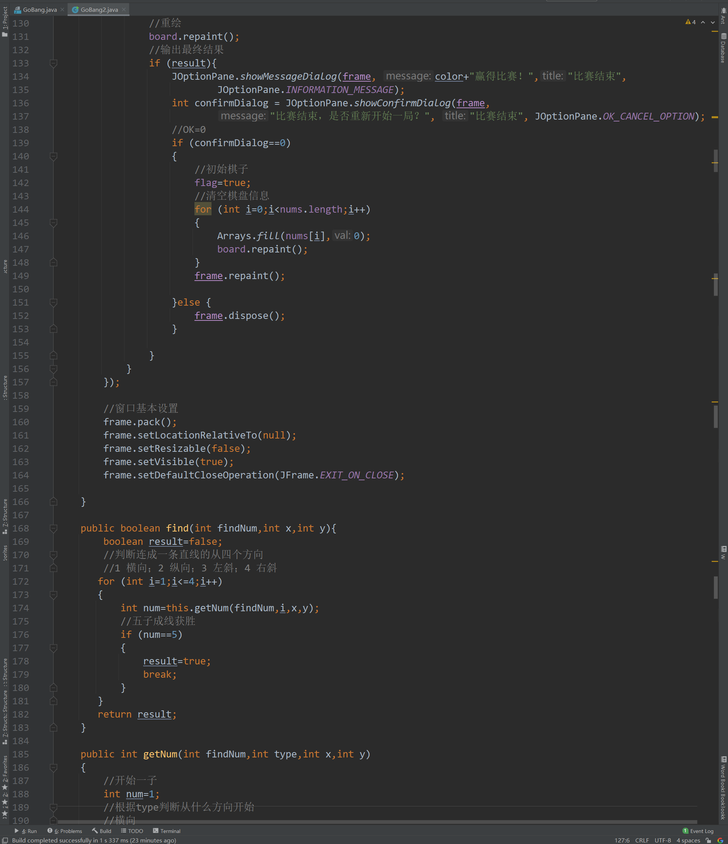
Task: Open the Build tool window
Action: point(101,831)
